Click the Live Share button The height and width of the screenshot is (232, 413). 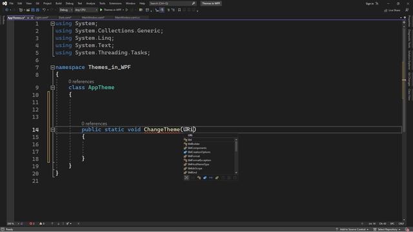[392, 10]
